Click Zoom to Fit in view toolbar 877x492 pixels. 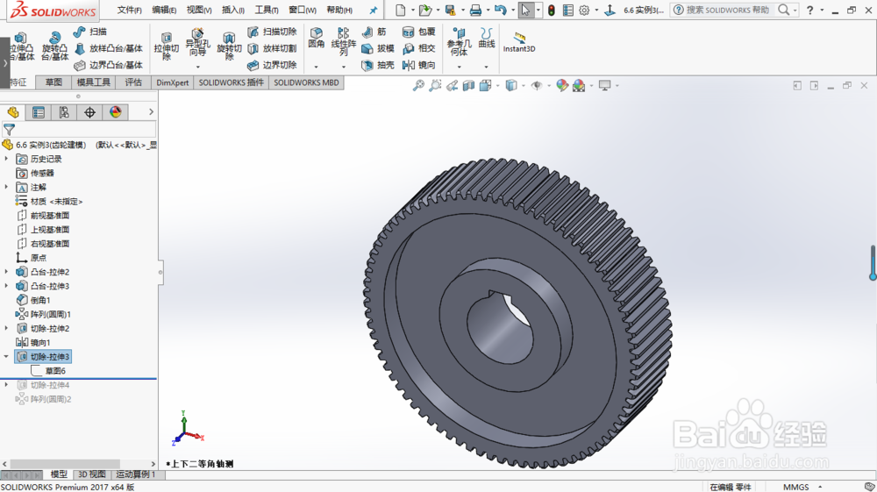click(x=418, y=86)
